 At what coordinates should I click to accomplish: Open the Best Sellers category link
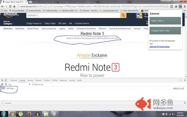[20, 29]
